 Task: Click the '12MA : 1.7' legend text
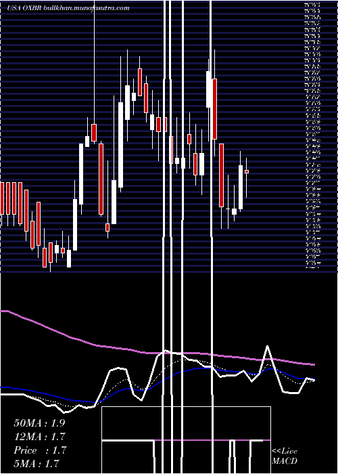click(x=39, y=437)
